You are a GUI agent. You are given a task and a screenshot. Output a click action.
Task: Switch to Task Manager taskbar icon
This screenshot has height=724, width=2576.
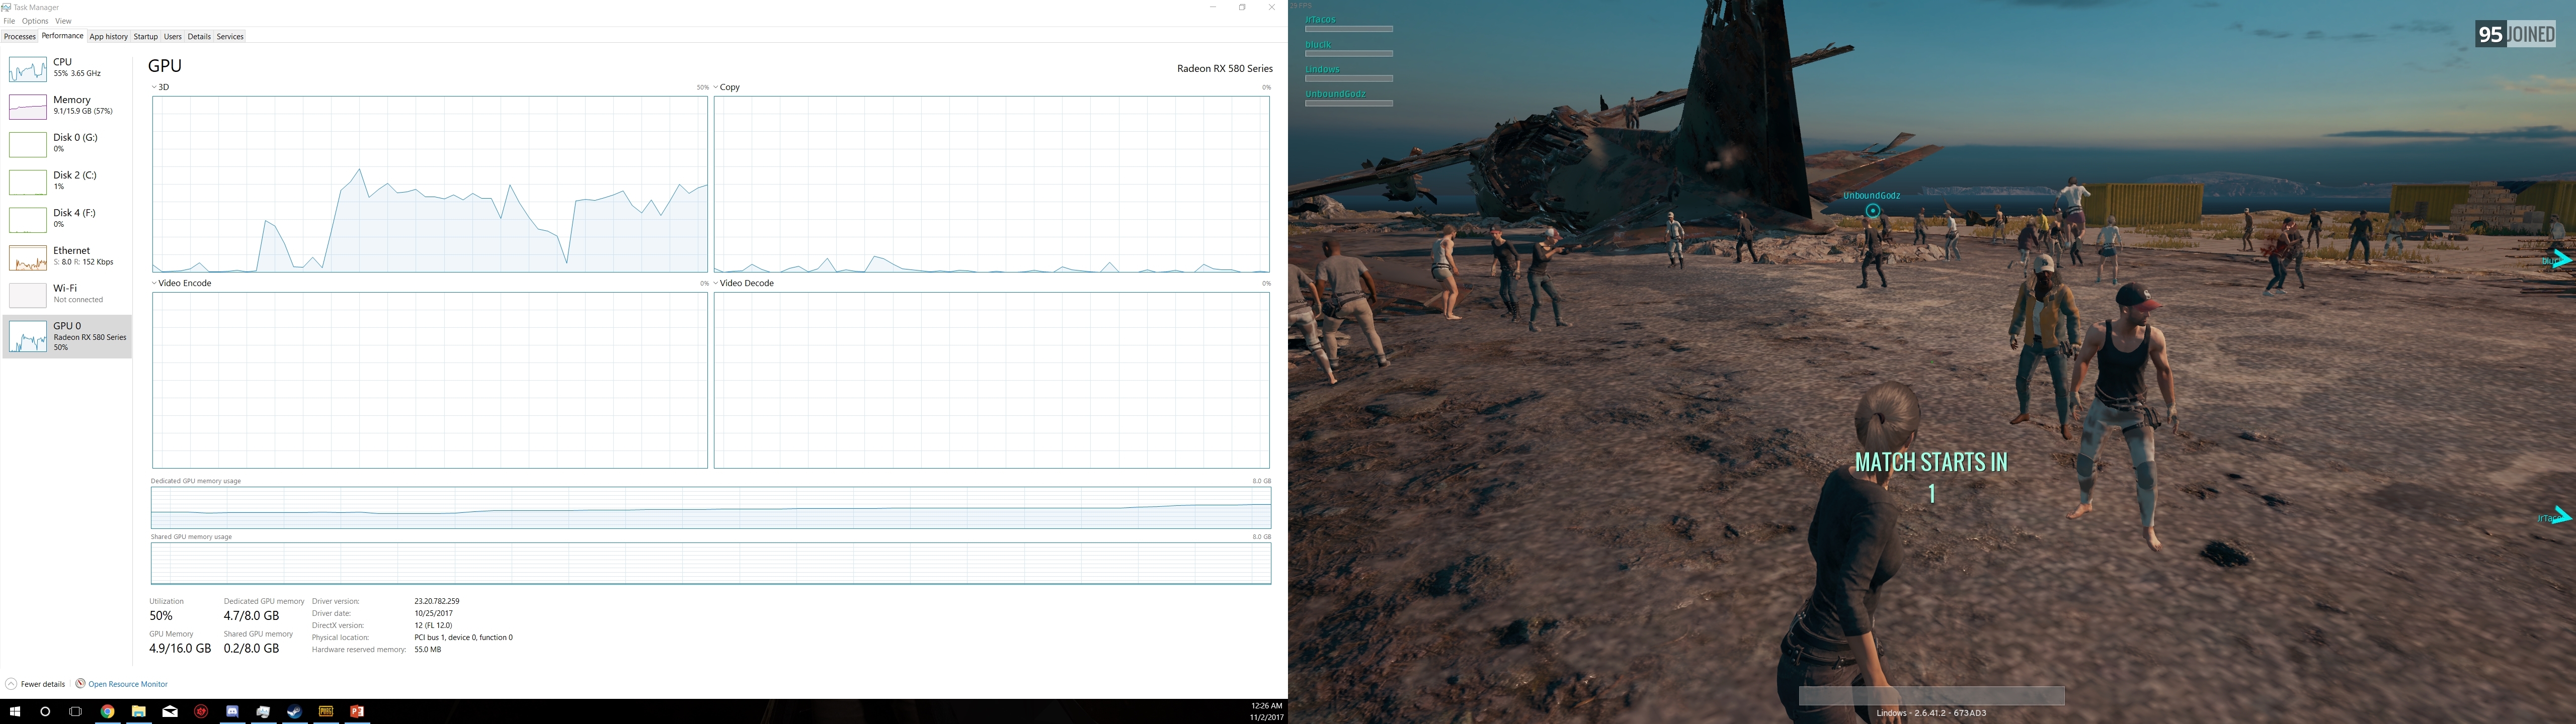(263, 712)
